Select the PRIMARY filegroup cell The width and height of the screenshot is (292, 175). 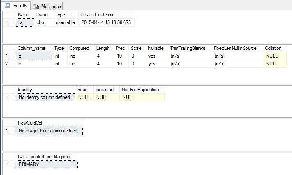(x=47, y=164)
